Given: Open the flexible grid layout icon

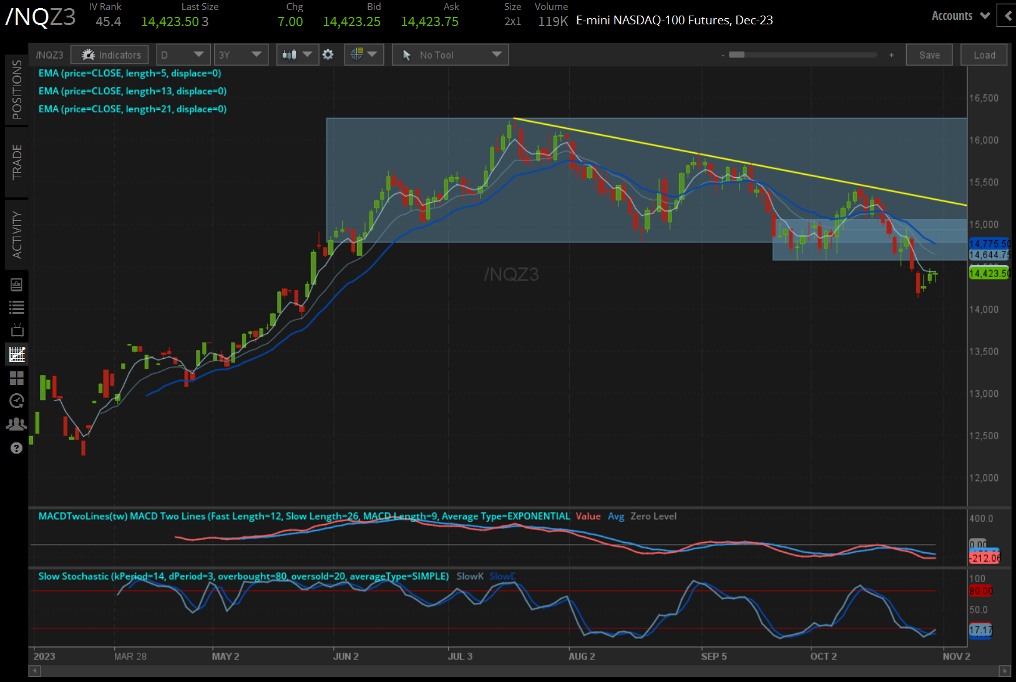Looking at the screenshot, I should coord(17,378).
